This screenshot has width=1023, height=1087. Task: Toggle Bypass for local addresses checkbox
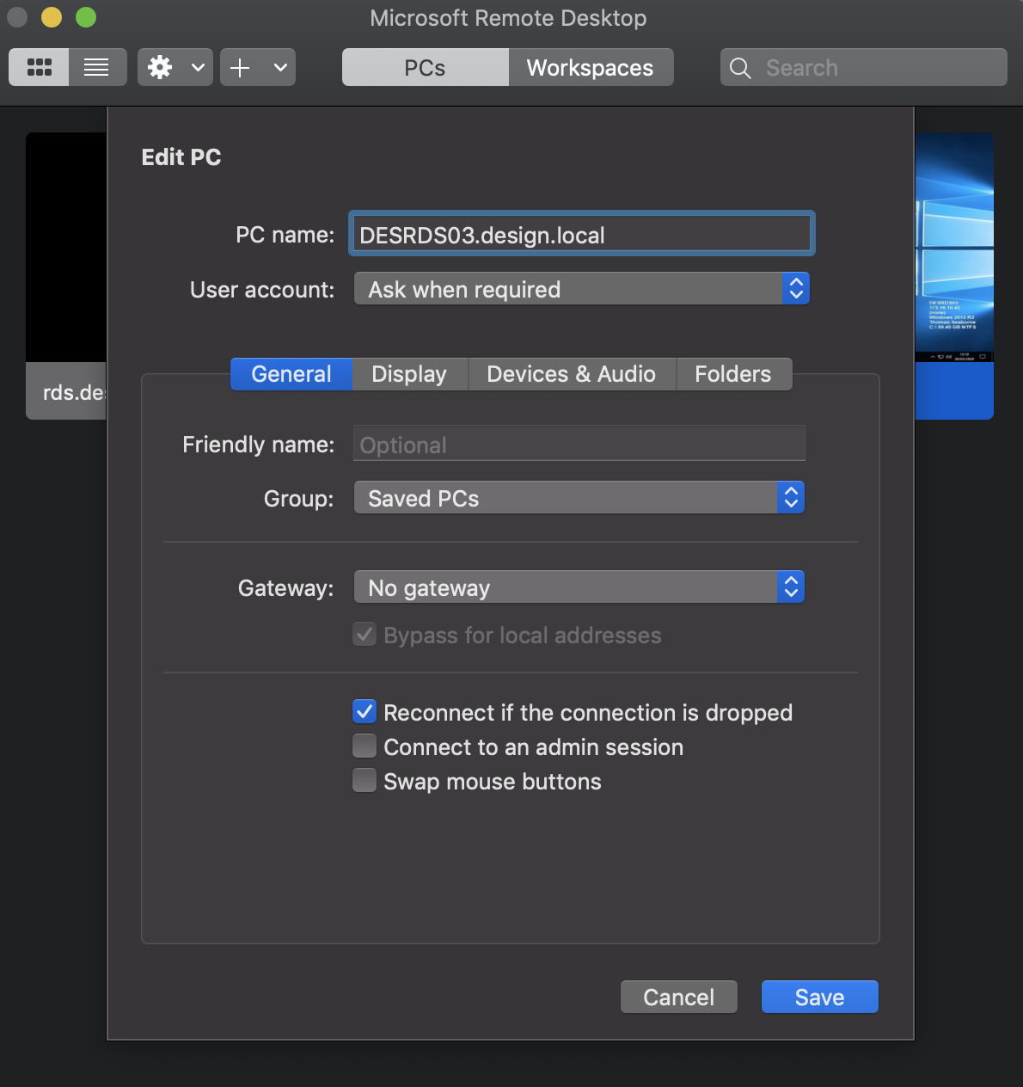tap(364, 635)
